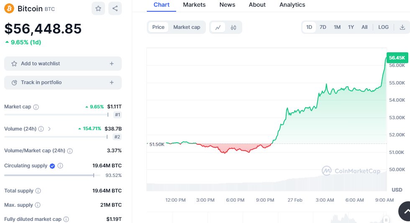Screen dimensions: 410x223
Task: Click Circulating supply progress bar
Action: (x=52, y=175)
